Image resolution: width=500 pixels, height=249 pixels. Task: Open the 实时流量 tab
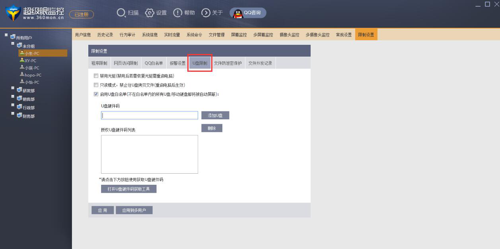click(x=172, y=35)
